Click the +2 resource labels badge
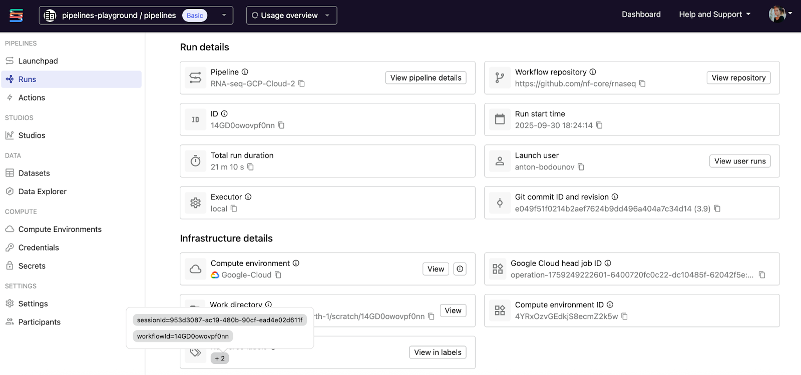801x375 pixels. click(x=220, y=358)
